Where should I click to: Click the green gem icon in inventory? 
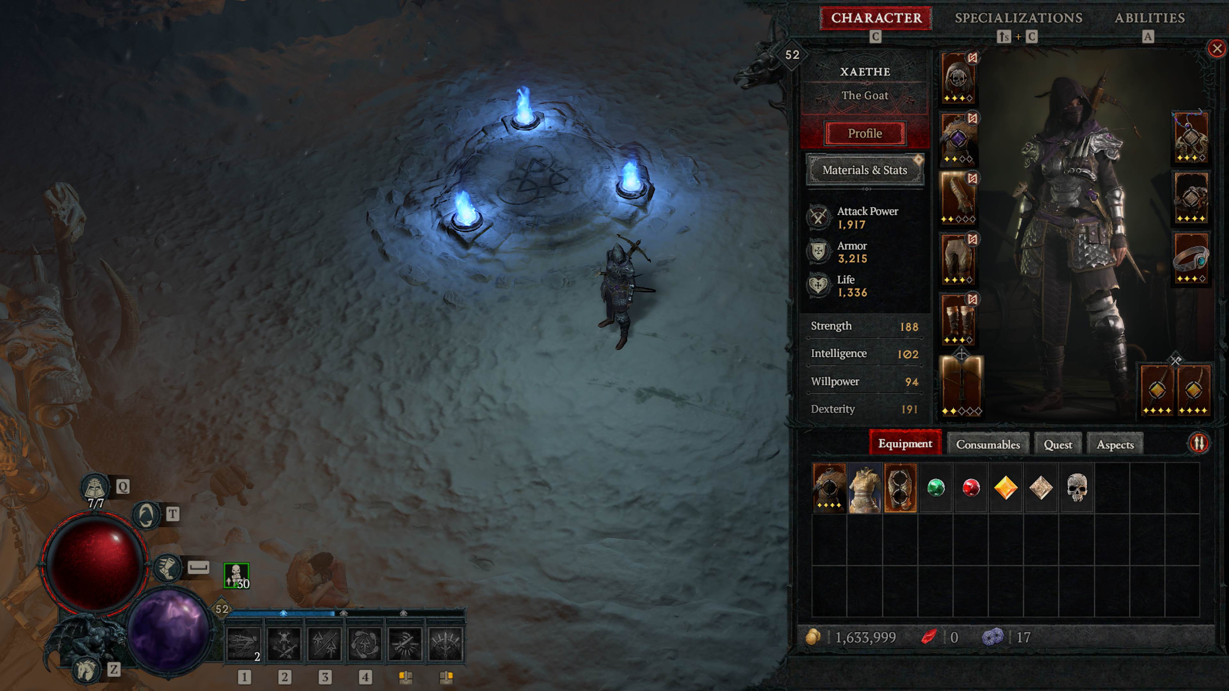(935, 487)
